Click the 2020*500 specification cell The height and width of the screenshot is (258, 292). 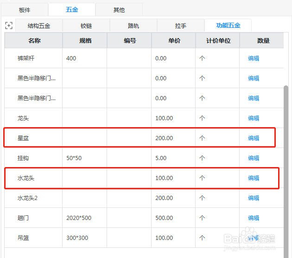tap(85, 218)
